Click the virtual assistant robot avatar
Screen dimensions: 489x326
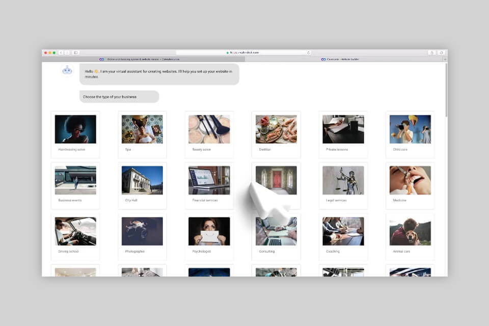coord(67,70)
